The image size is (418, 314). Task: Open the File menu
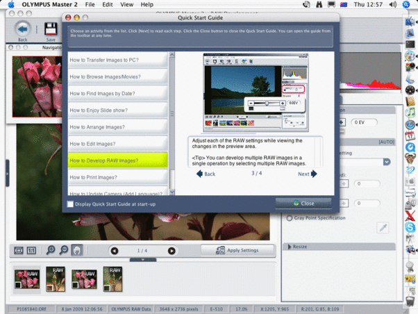click(90, 4)
